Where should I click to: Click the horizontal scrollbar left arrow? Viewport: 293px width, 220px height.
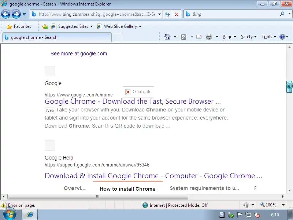pos(4,197)
